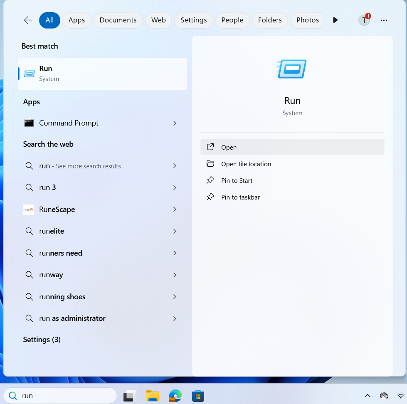
Task: Select the Documents filter tab
Action: [x=118, y=20]
